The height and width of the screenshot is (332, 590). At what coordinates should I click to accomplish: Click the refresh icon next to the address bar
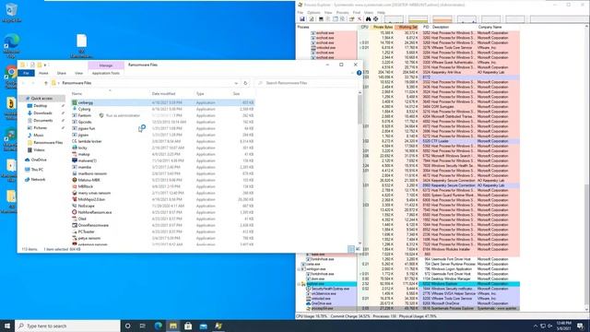click(x=245, y=83)
